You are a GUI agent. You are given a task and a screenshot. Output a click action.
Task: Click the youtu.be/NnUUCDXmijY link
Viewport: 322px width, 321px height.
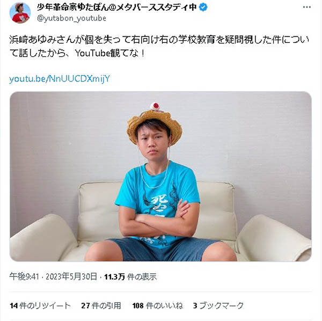point(60,79)
